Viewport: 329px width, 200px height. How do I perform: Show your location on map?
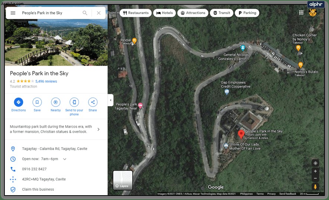[315, 163]
